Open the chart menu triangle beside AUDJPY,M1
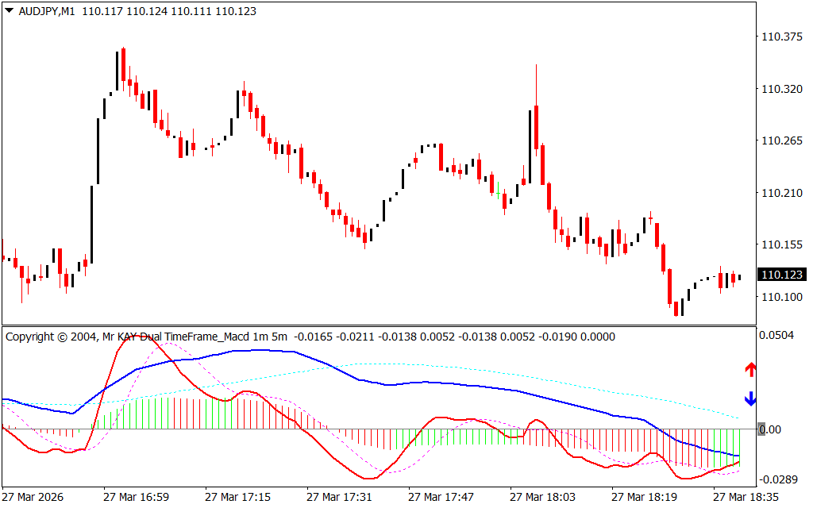Image resolution: width=813 pixels, height=508 pixels. (x=9, y=11)
